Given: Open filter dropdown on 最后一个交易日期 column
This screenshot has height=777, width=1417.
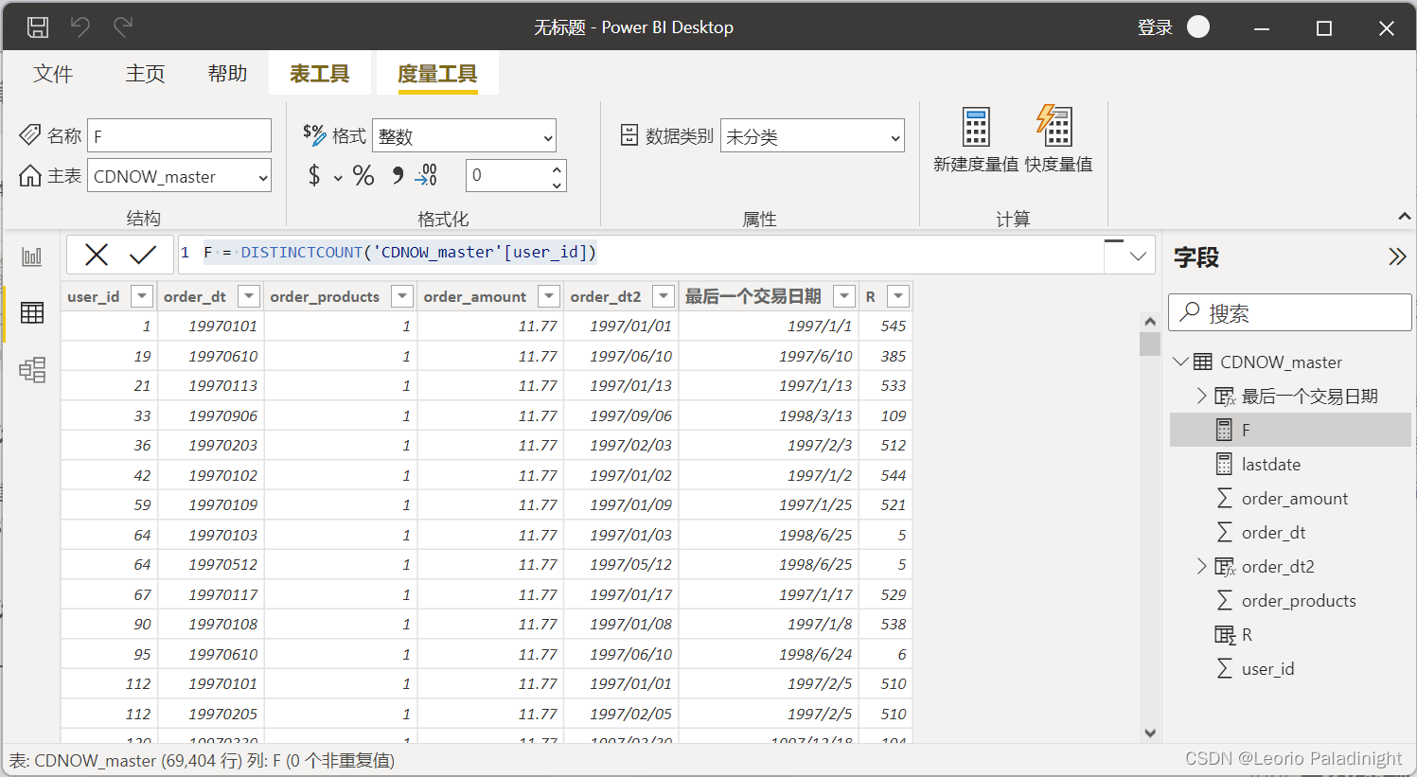Looking at the screenshot, I should click(844, 296).
